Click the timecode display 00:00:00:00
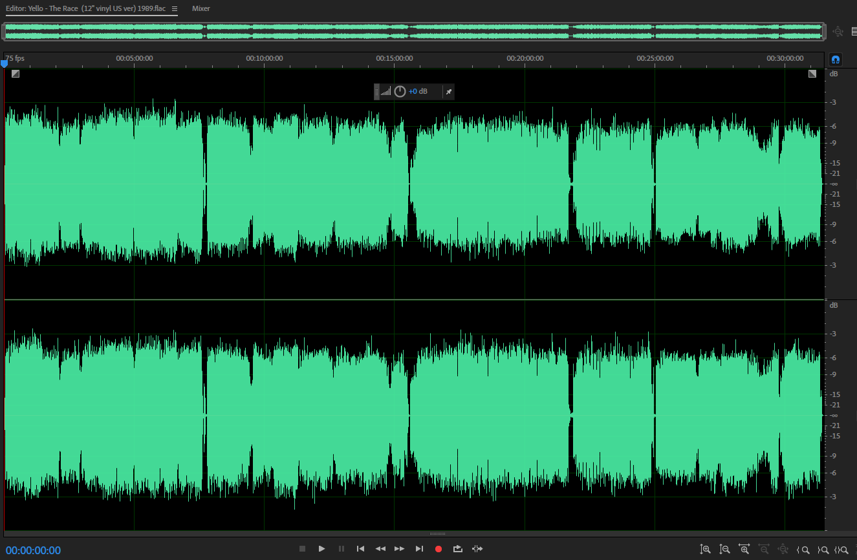This screenshot has width=857, height=560. pos(33,550)
